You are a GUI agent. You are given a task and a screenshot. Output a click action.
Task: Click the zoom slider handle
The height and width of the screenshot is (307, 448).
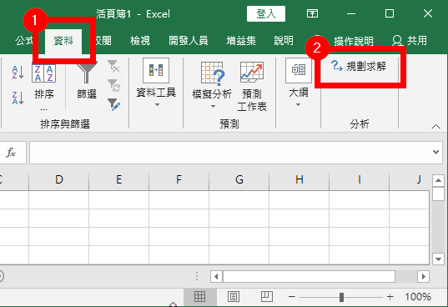341,297
